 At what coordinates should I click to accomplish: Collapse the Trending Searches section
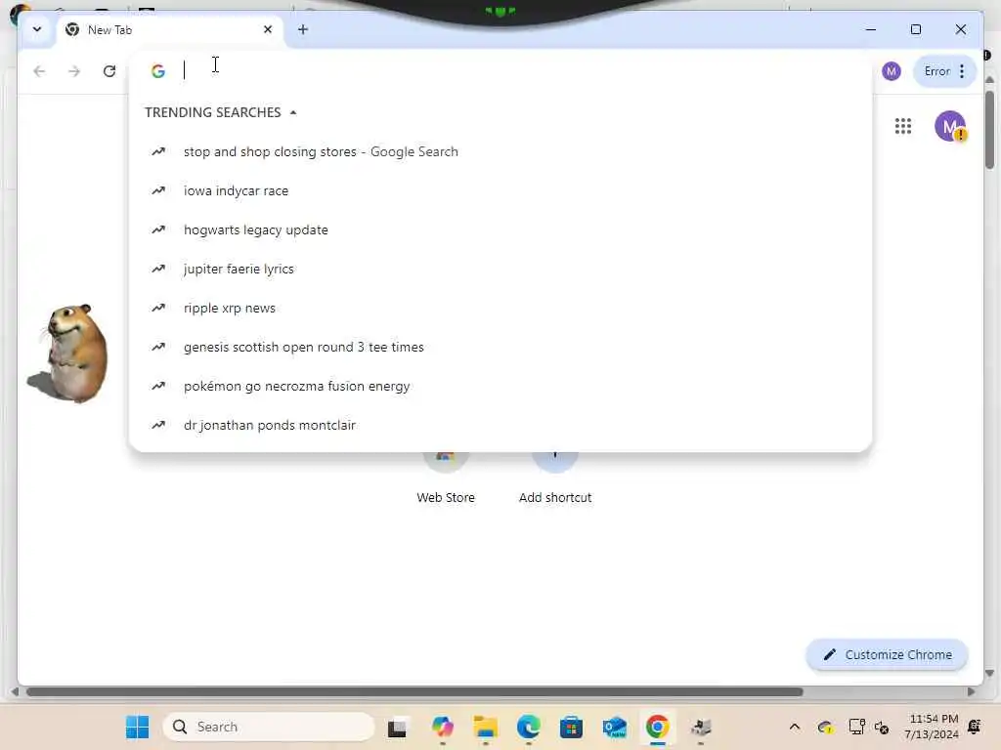pyautogui.click(x=293, y=113)
